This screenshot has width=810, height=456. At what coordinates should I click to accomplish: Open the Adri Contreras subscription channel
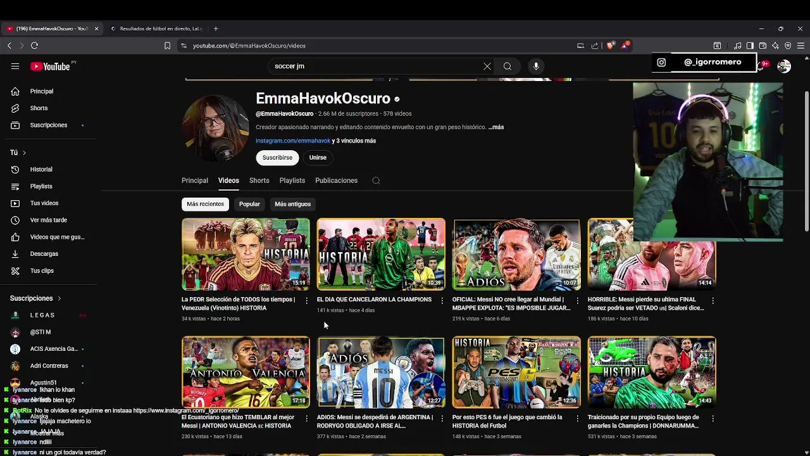click(51, 365)
